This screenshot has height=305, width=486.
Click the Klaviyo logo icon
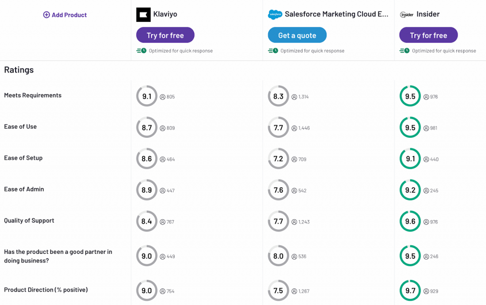point(143,15)
